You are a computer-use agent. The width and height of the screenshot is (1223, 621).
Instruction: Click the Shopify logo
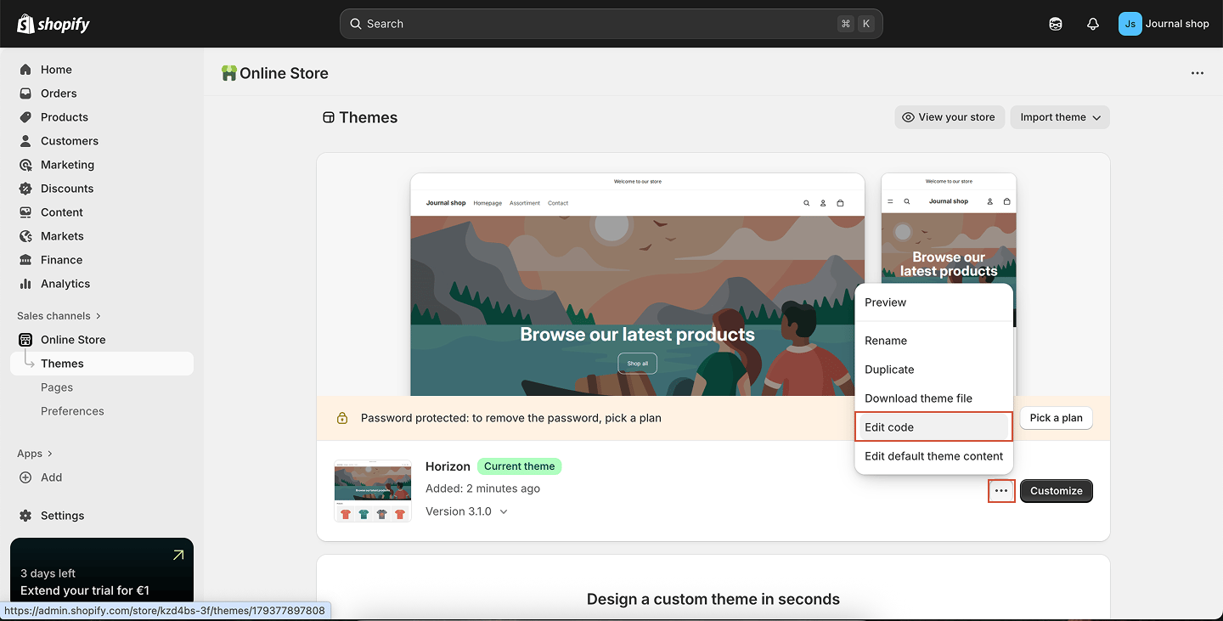(54, 24)
